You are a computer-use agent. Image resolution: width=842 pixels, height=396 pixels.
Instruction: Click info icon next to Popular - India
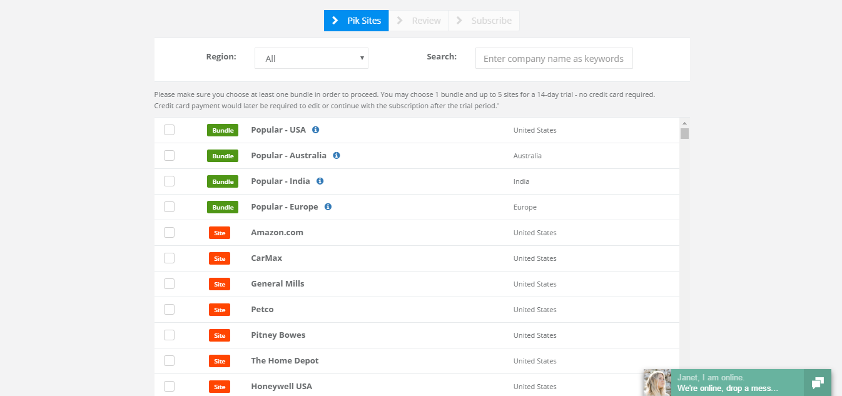(x=320, y=181)
